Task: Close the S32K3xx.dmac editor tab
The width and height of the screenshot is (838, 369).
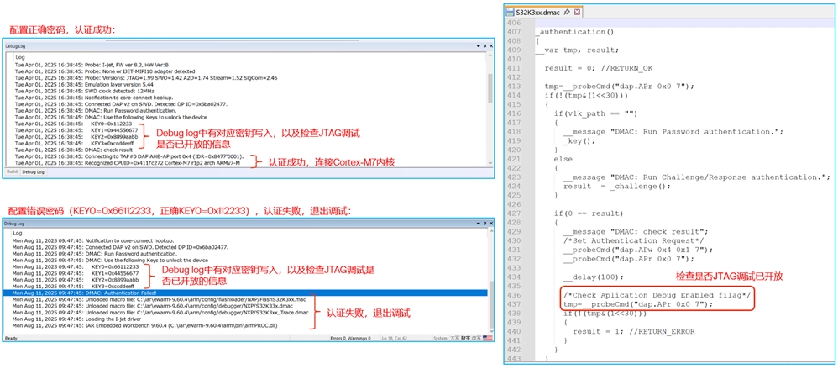Action: coord(577,11)
